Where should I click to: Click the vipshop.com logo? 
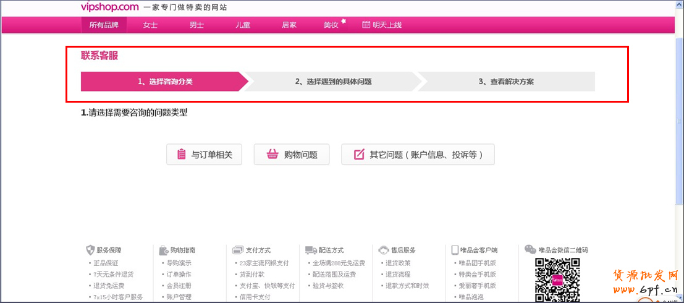coord(109,7)
